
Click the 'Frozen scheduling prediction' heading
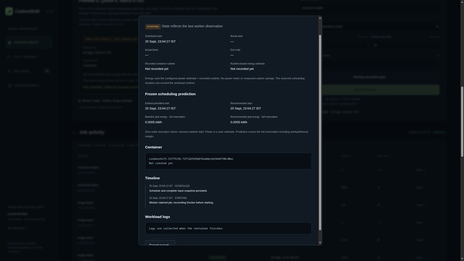pyautogui.click(x=170, y=94)
